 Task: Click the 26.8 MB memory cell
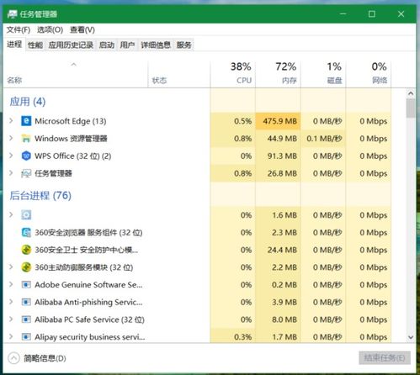(x=278, y=173)
